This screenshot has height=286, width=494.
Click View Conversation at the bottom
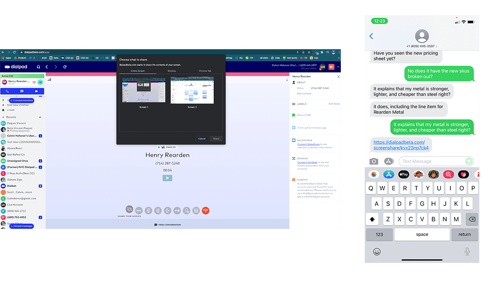167,225
